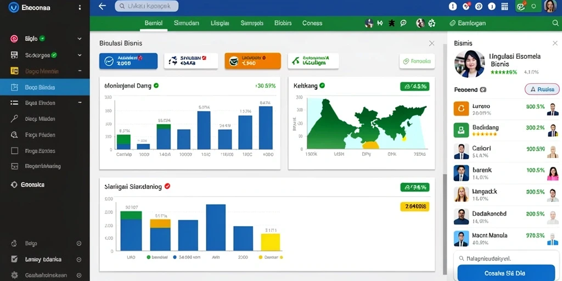Click the search magnifier in green bar
Screen dimensions: 562x281
tap(555, 23)
